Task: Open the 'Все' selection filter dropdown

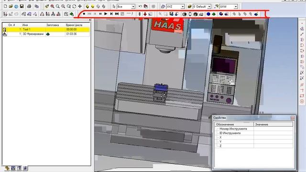Action: (133, 7)
